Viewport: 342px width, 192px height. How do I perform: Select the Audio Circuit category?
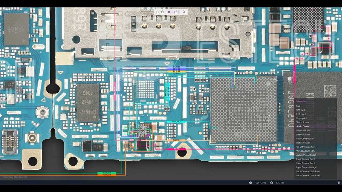tap(303, 126)
